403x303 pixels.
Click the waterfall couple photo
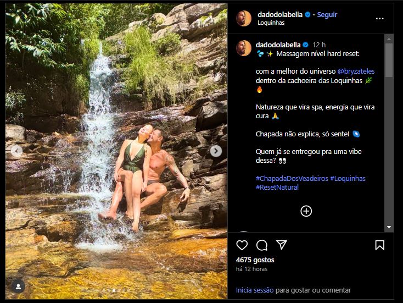pos(116,110)
